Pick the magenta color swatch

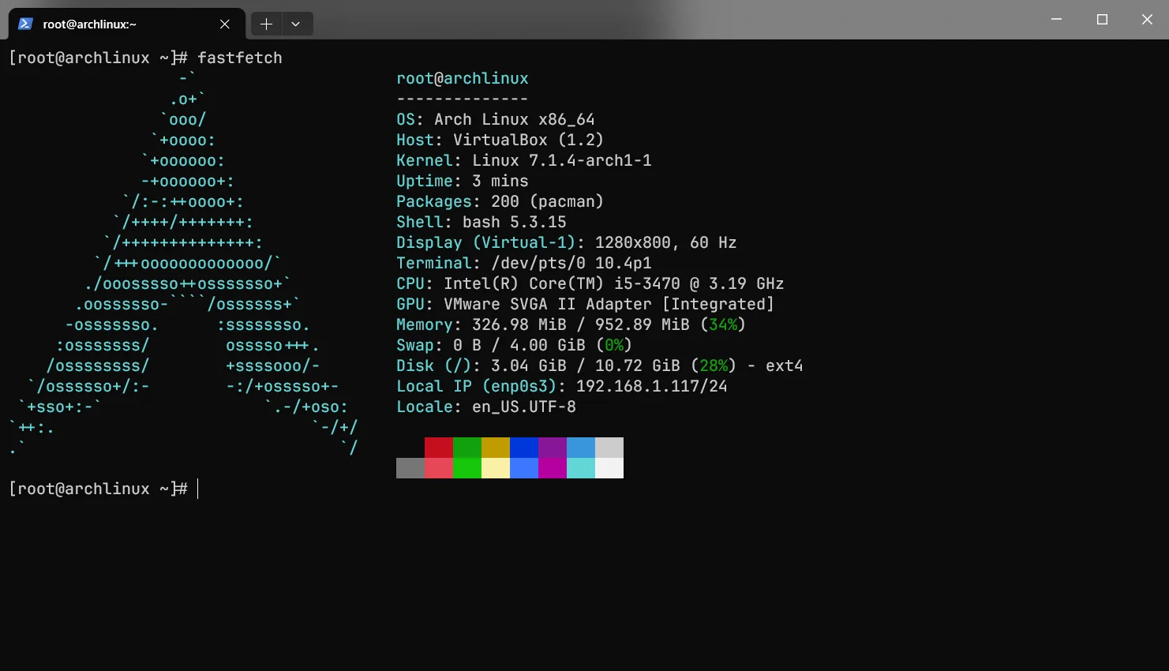[x=553, y=468]
